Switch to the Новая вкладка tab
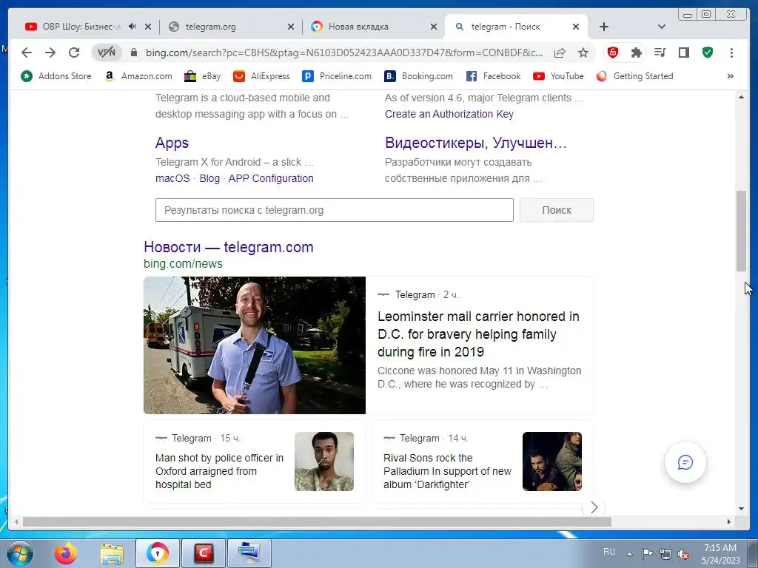The image size is (758, 568). click(358, 27)
